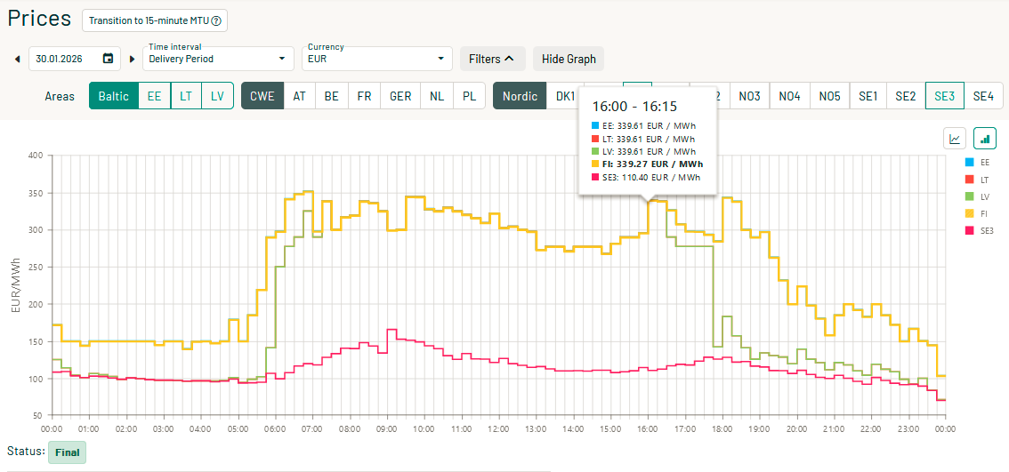1009x472 pixels.
Task: Switch to the line chart view icon
Action: tap(955, 138)
